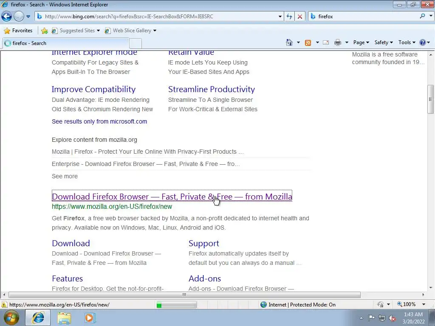
Task: Open the Improve Compatibility link
Action: pyautogui.click(x=93, y=89)
